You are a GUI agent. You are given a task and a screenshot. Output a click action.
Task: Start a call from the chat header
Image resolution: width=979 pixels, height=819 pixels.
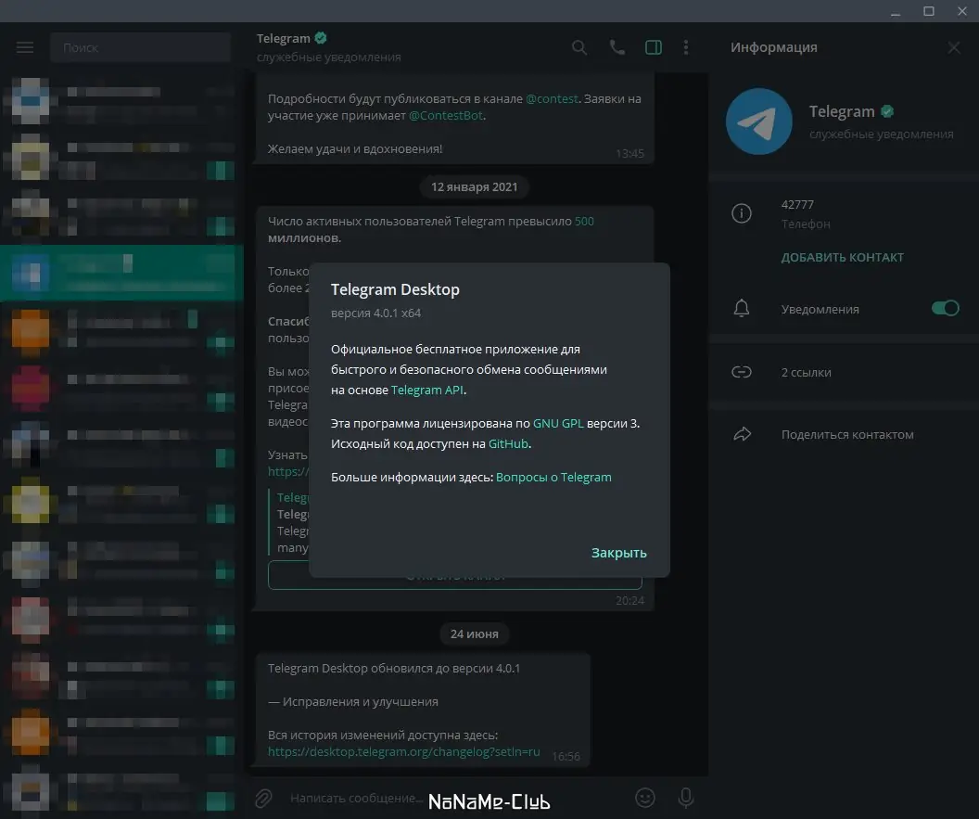[x=617, y=47]
